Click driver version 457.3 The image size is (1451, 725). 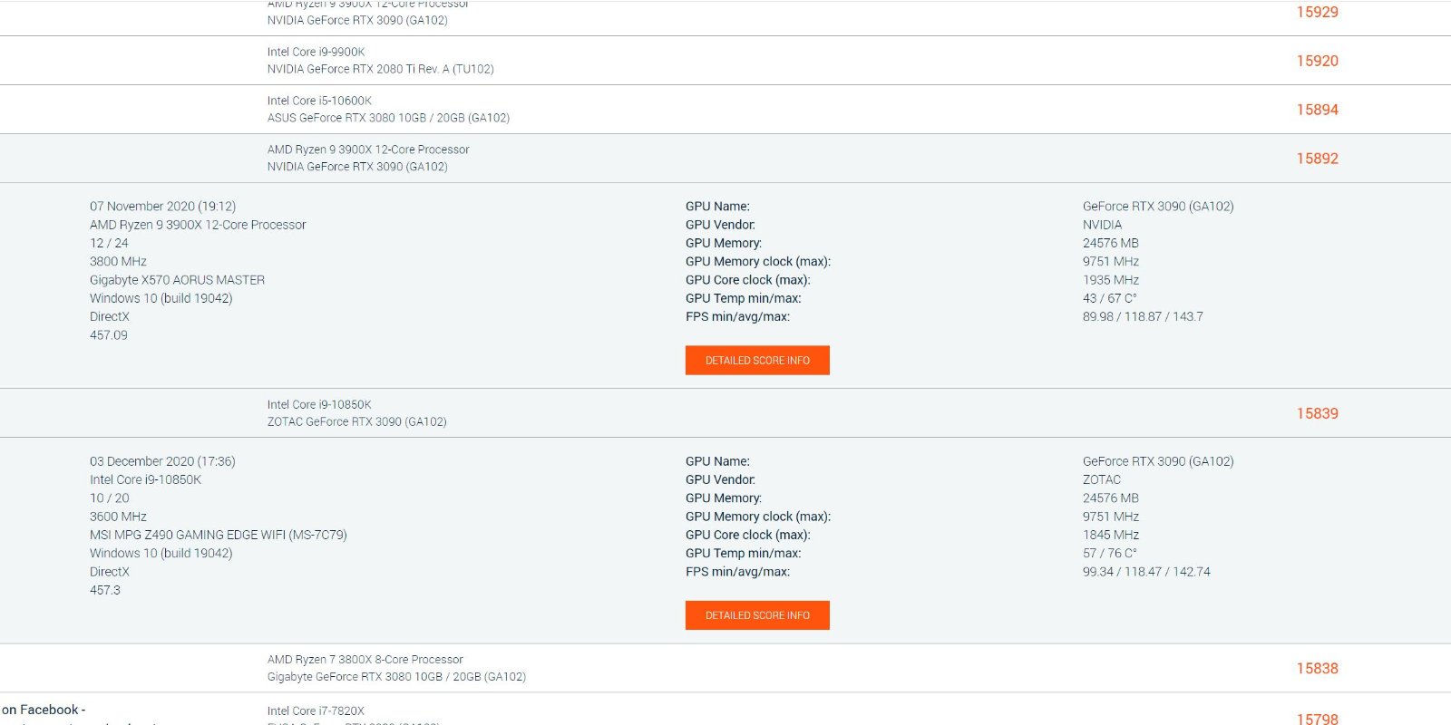click(105, 590)
